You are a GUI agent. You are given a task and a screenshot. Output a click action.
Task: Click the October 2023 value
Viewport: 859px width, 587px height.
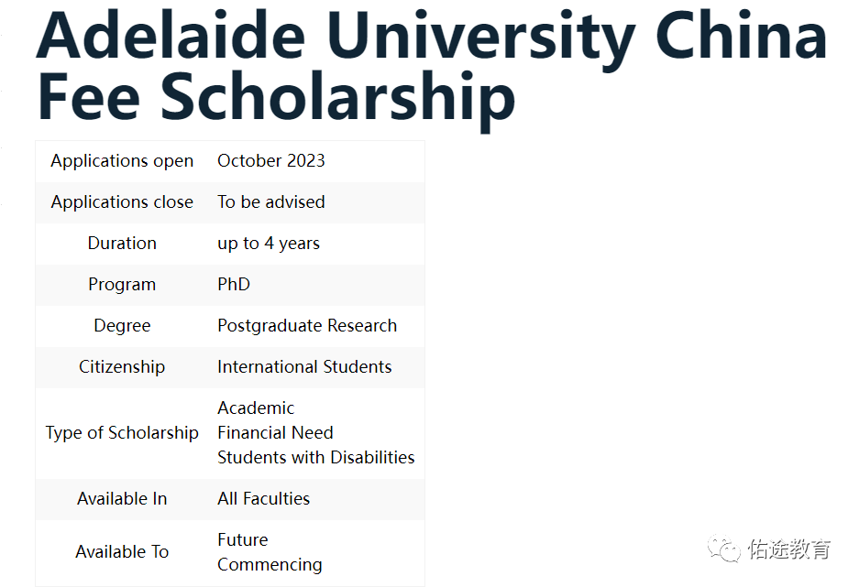[x=271, y=161]
